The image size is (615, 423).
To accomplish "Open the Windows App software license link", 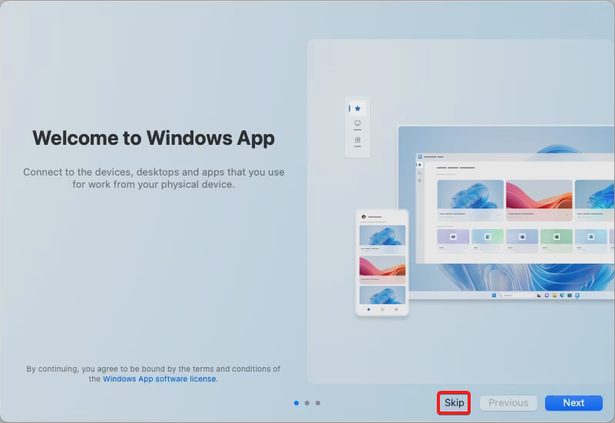I will (x=159, y=379).
